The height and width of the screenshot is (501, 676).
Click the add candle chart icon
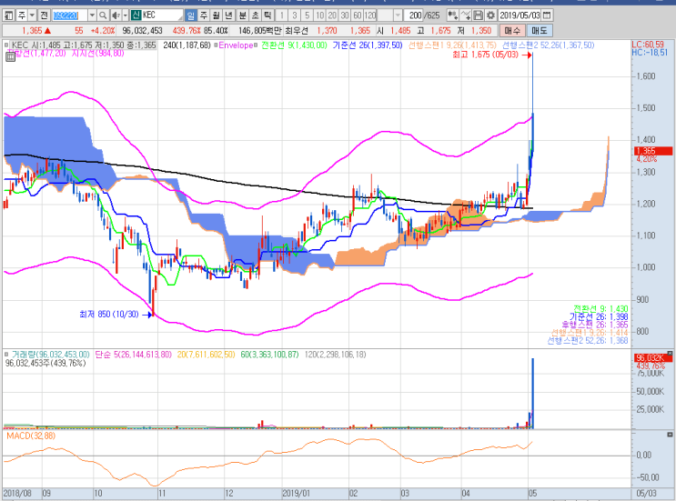coord(452,15)
